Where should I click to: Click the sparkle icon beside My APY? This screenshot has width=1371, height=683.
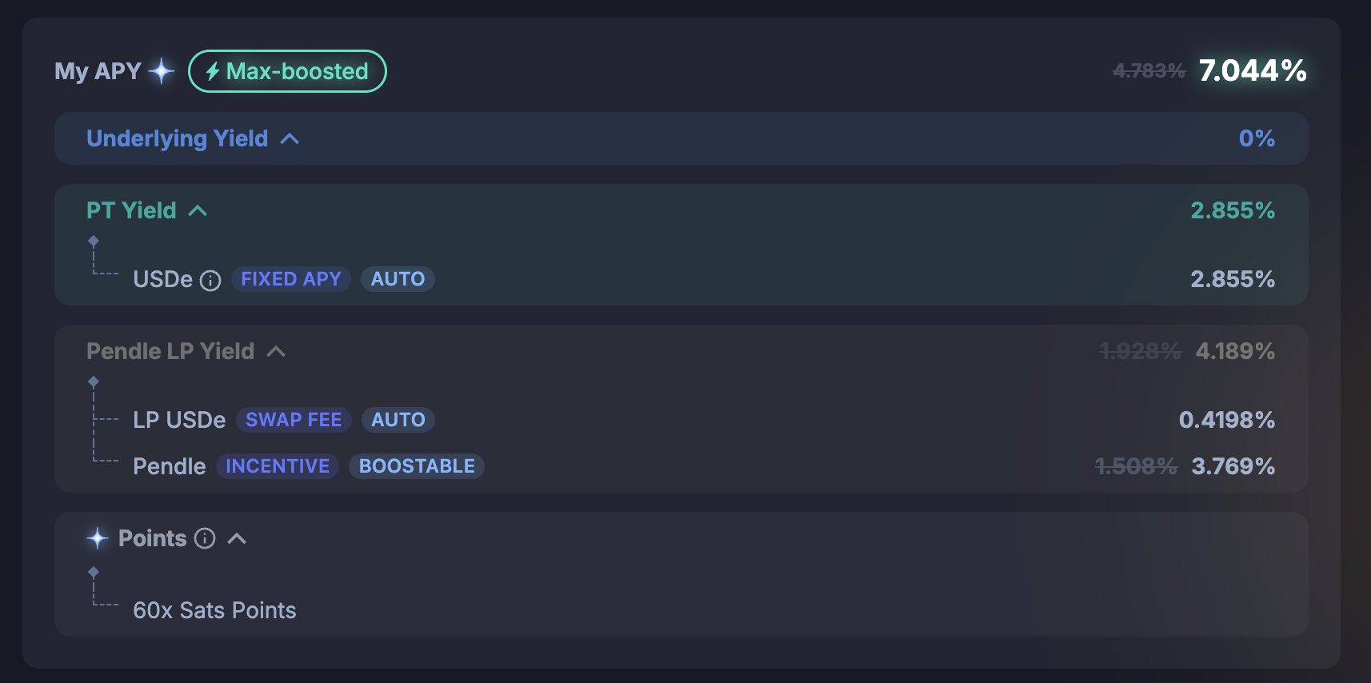pos(162,71)
